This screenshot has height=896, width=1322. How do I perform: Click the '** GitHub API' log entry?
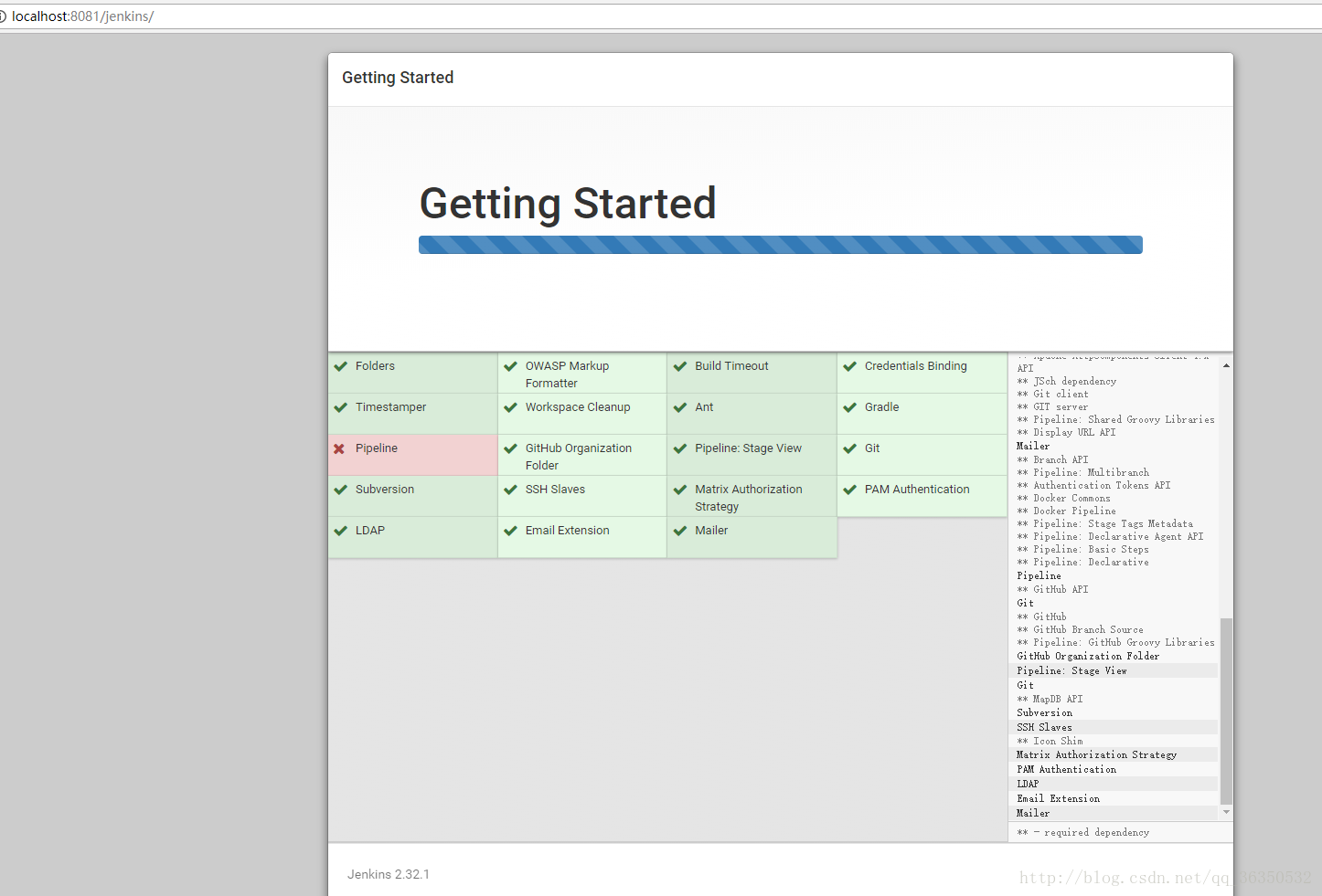[x=1053, y=590]
